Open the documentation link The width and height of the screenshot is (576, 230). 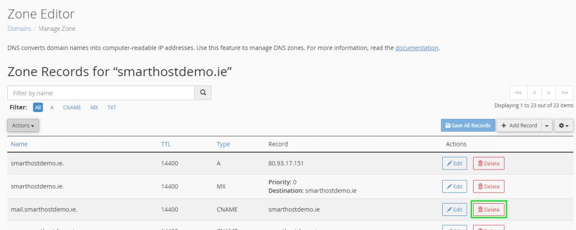(x=417, y=48)
